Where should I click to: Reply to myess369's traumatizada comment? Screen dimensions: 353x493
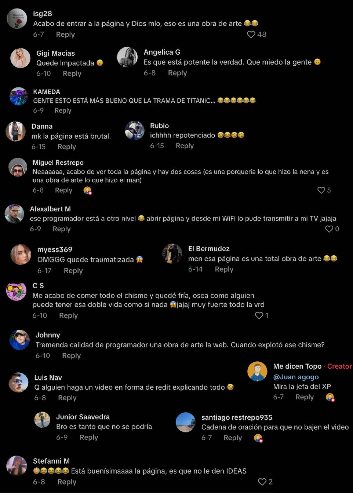(73, 271)
